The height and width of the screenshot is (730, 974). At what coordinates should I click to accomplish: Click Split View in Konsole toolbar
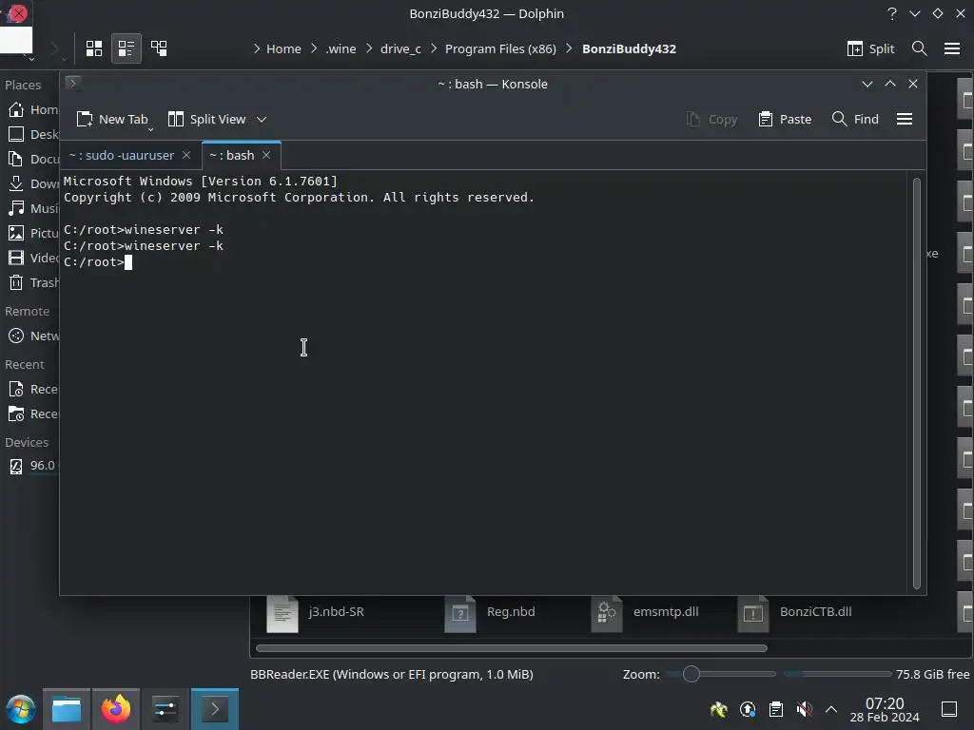coord(206,119)
